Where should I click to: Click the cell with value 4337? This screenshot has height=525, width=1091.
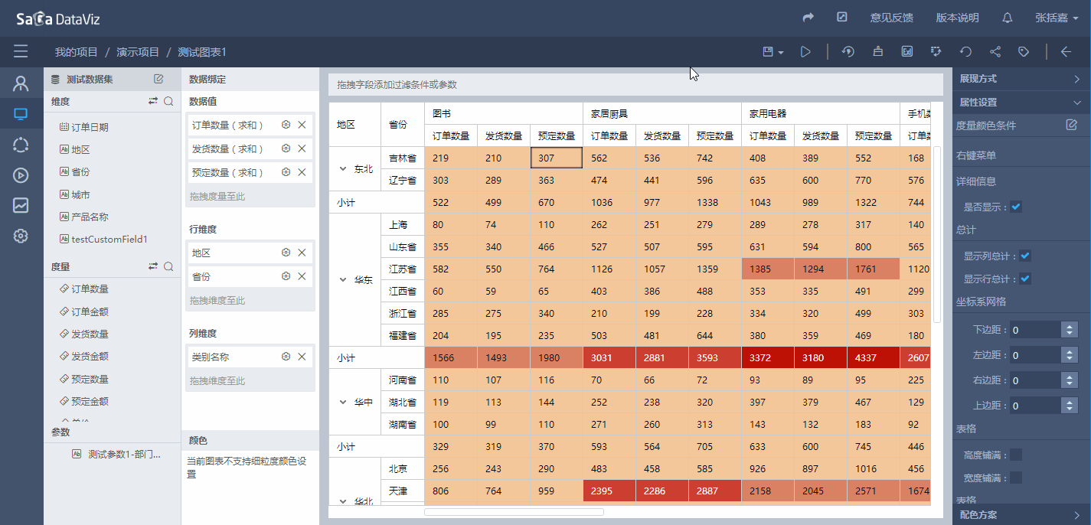point(874,357)
